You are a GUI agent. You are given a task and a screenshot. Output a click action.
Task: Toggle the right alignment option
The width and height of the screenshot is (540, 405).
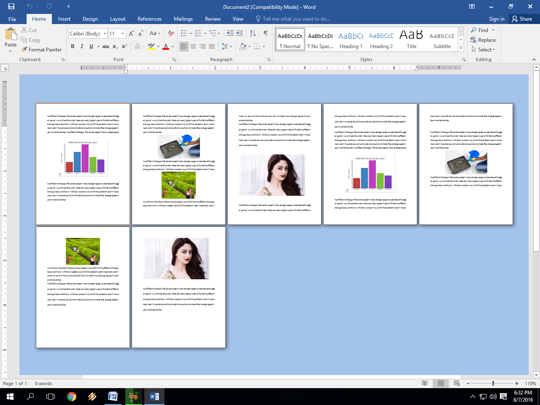click(202, 46)
